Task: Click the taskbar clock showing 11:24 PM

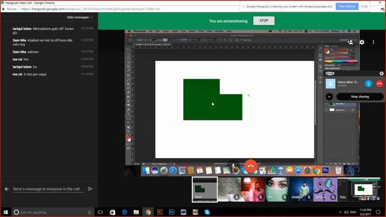Action: pyautogui.click(x=365, y=212)
